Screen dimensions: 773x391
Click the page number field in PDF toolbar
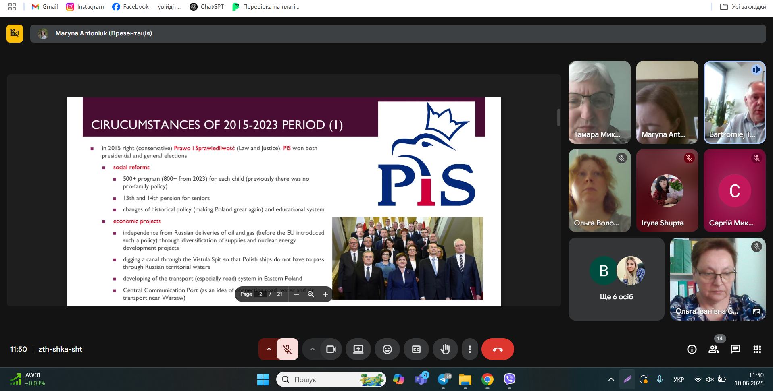261,294
